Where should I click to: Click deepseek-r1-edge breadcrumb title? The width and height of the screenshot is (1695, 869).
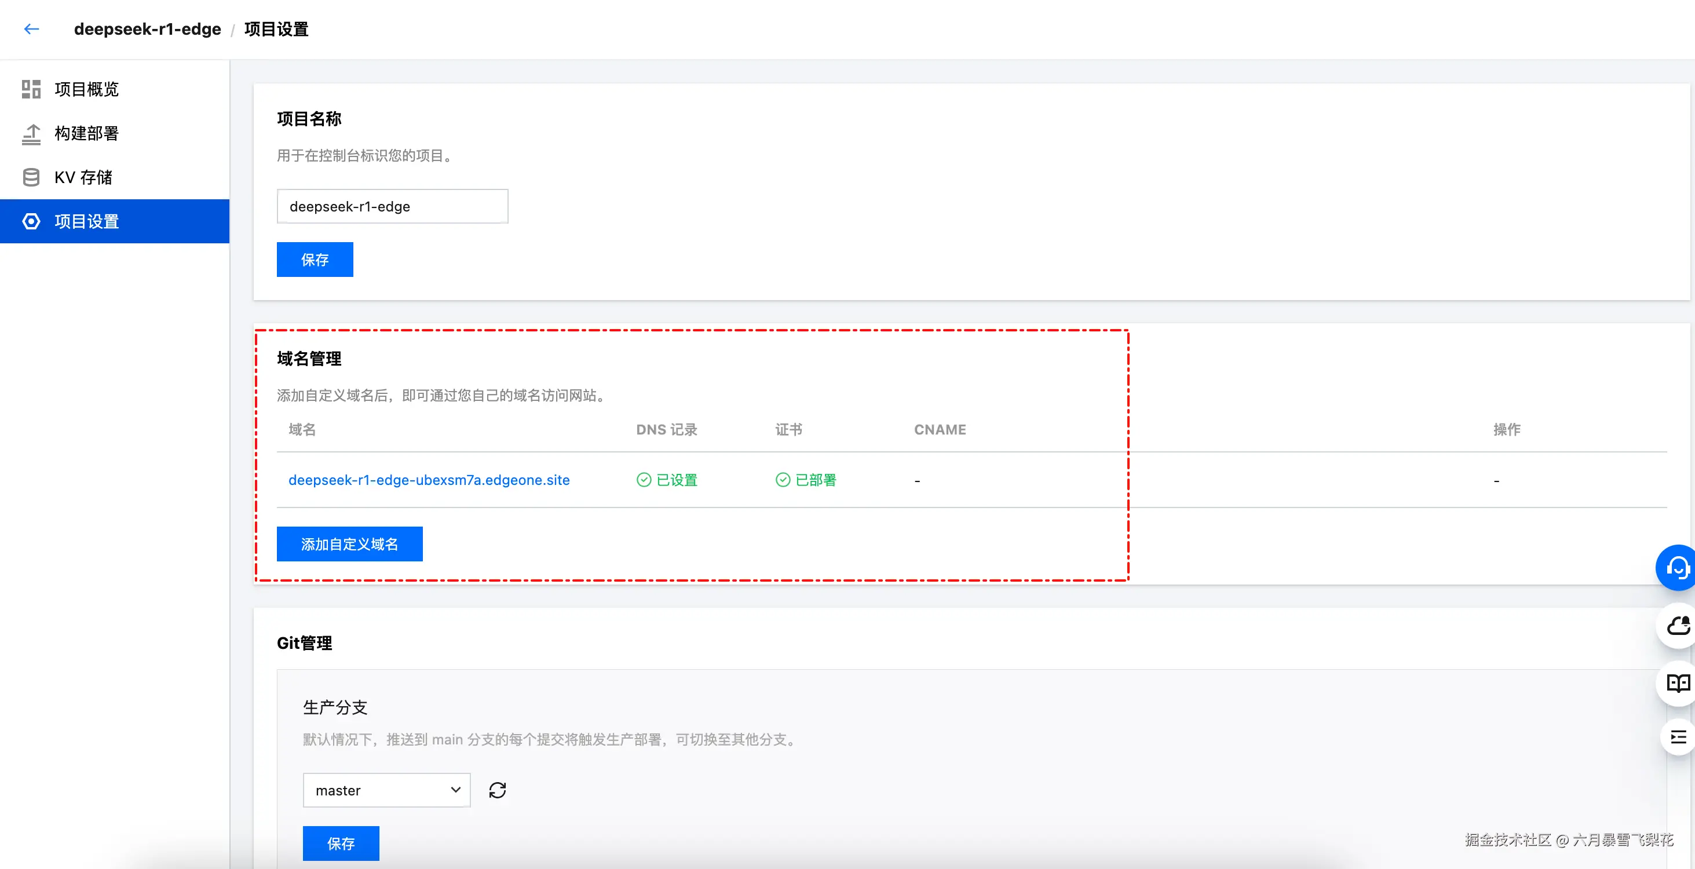coord(147,29)
